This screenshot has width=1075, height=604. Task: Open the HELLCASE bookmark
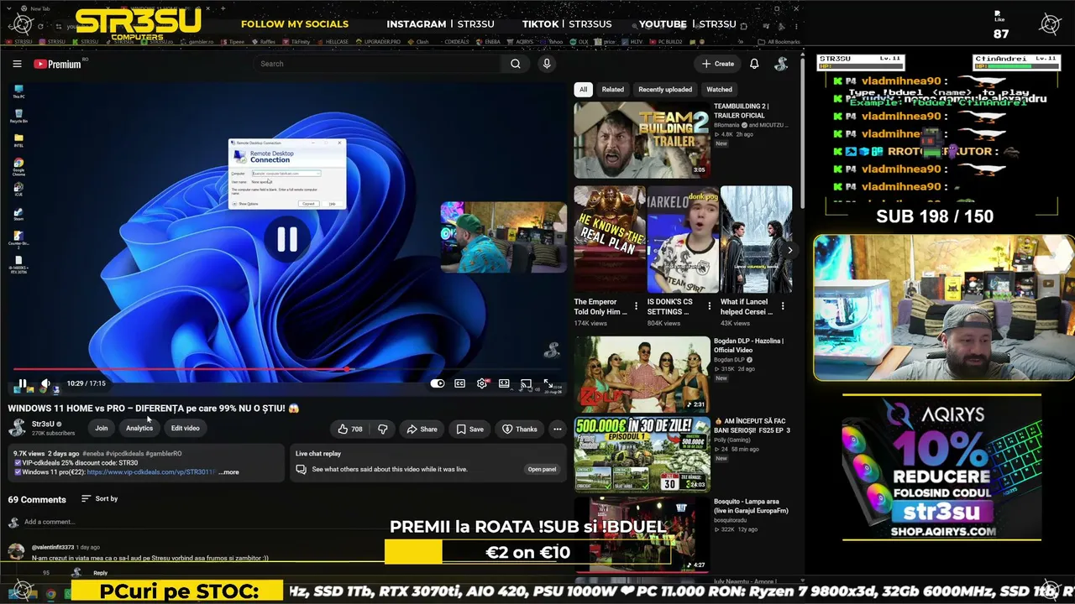coord(334,41)
